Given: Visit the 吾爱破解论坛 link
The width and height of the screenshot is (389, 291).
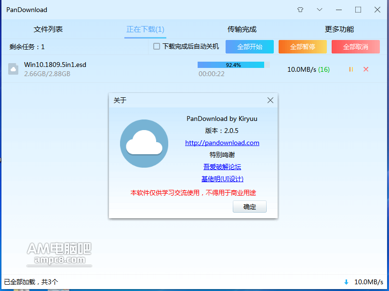Looking at the screenshot, I should [x=222, y=167].
